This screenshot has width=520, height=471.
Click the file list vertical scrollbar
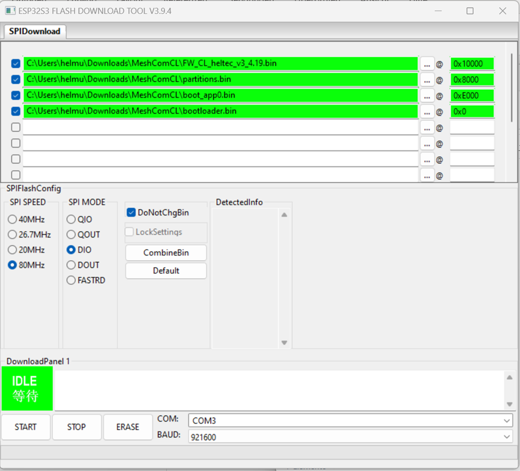pyautogui.click(x=512, y=88)
